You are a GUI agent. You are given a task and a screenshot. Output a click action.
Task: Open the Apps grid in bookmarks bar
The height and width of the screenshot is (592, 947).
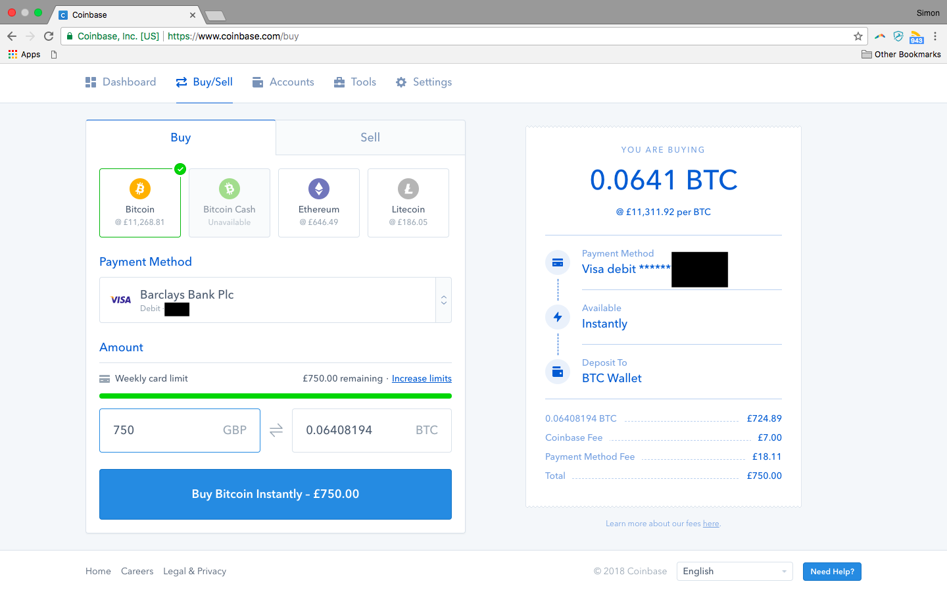[24, 55]
